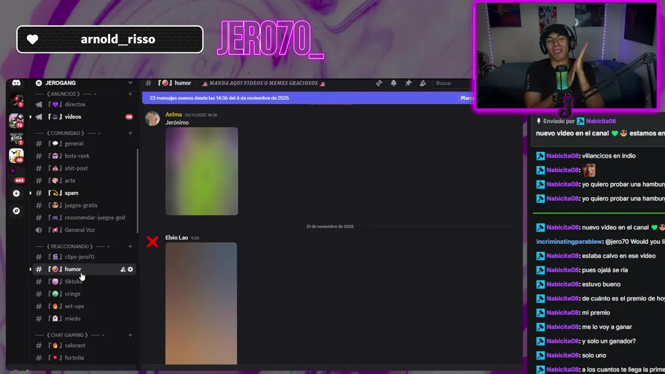Open the juegos-gratis channel
Screen dimensions: 665x374
pyautogui.click(x=83, y=205)
